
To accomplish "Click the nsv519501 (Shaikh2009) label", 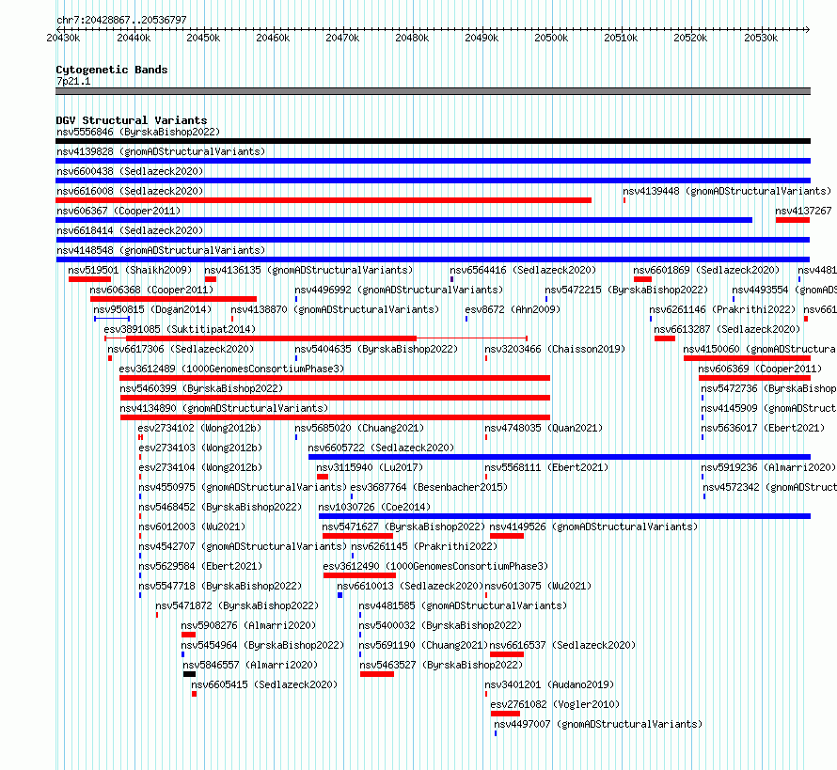I will pos(130,270).
